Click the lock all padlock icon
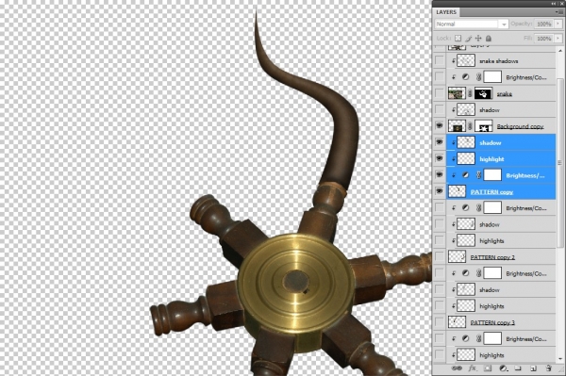566x376 pixels. [x=489, y=39]
